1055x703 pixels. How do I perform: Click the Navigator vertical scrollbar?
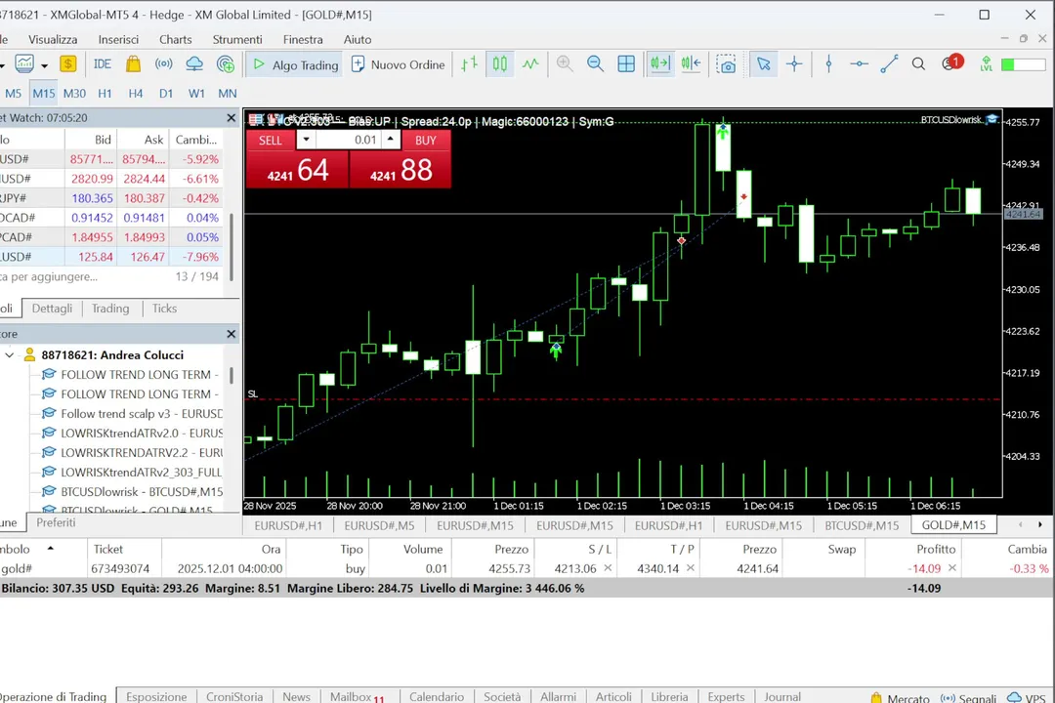232,375
